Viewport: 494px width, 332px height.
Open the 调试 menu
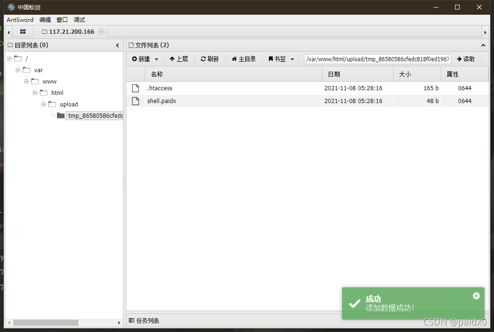[x=79, y=20]
